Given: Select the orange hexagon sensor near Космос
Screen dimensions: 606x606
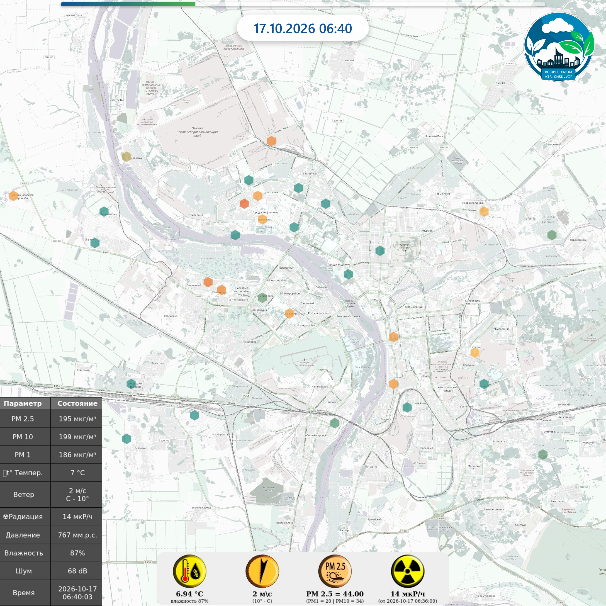Looking at the screenshot, I should 475,352.
